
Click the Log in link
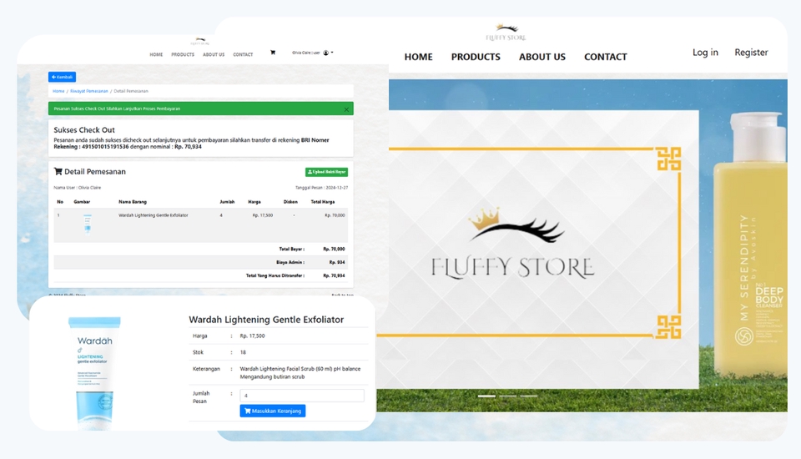[x=705, y=52]
